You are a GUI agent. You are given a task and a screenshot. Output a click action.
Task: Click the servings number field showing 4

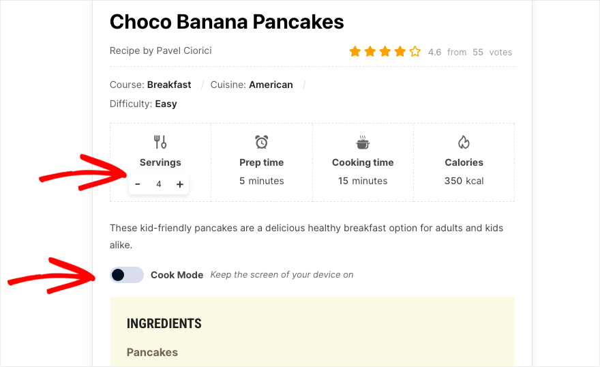pyautogui.click(x=158, y=184)
